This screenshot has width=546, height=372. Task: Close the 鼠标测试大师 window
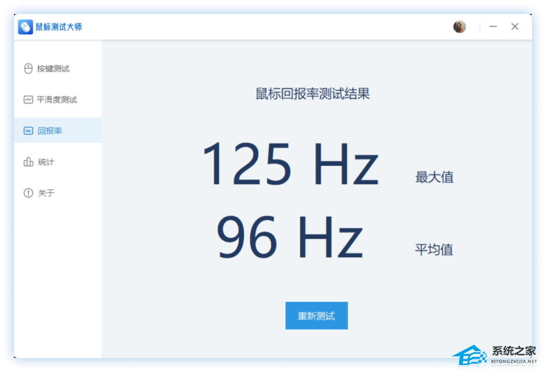coord(515,26)
